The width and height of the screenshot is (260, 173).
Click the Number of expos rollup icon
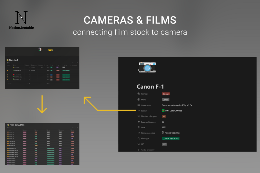tap(139, 116)
